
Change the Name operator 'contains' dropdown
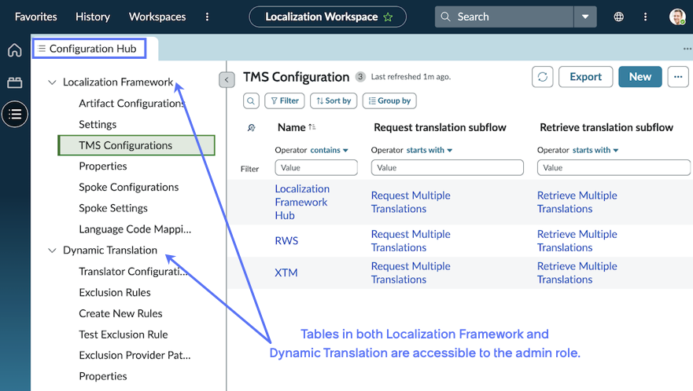330,150
